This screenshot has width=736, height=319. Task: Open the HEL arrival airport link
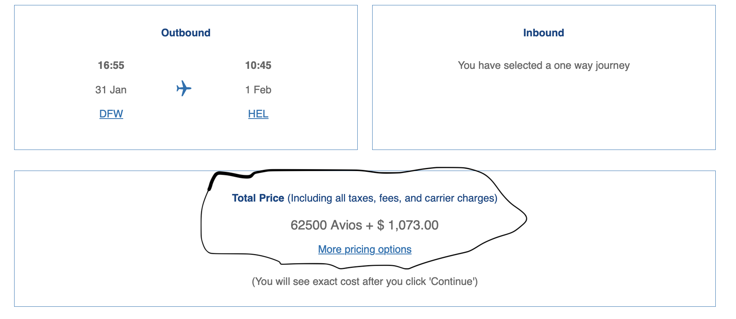coord(258,114)
